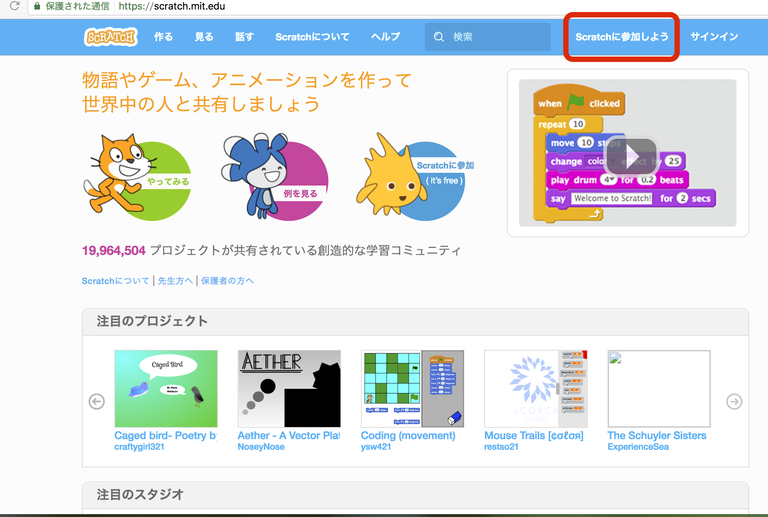Open craftygirl321 user profile
The width and height of the screenshot is (768, 517).
pos(139,447)
